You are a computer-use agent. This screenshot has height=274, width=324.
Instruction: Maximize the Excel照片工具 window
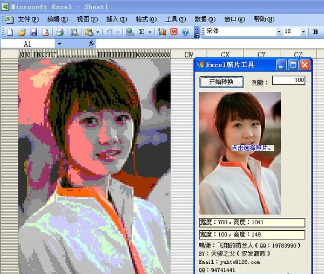[293, 65]
